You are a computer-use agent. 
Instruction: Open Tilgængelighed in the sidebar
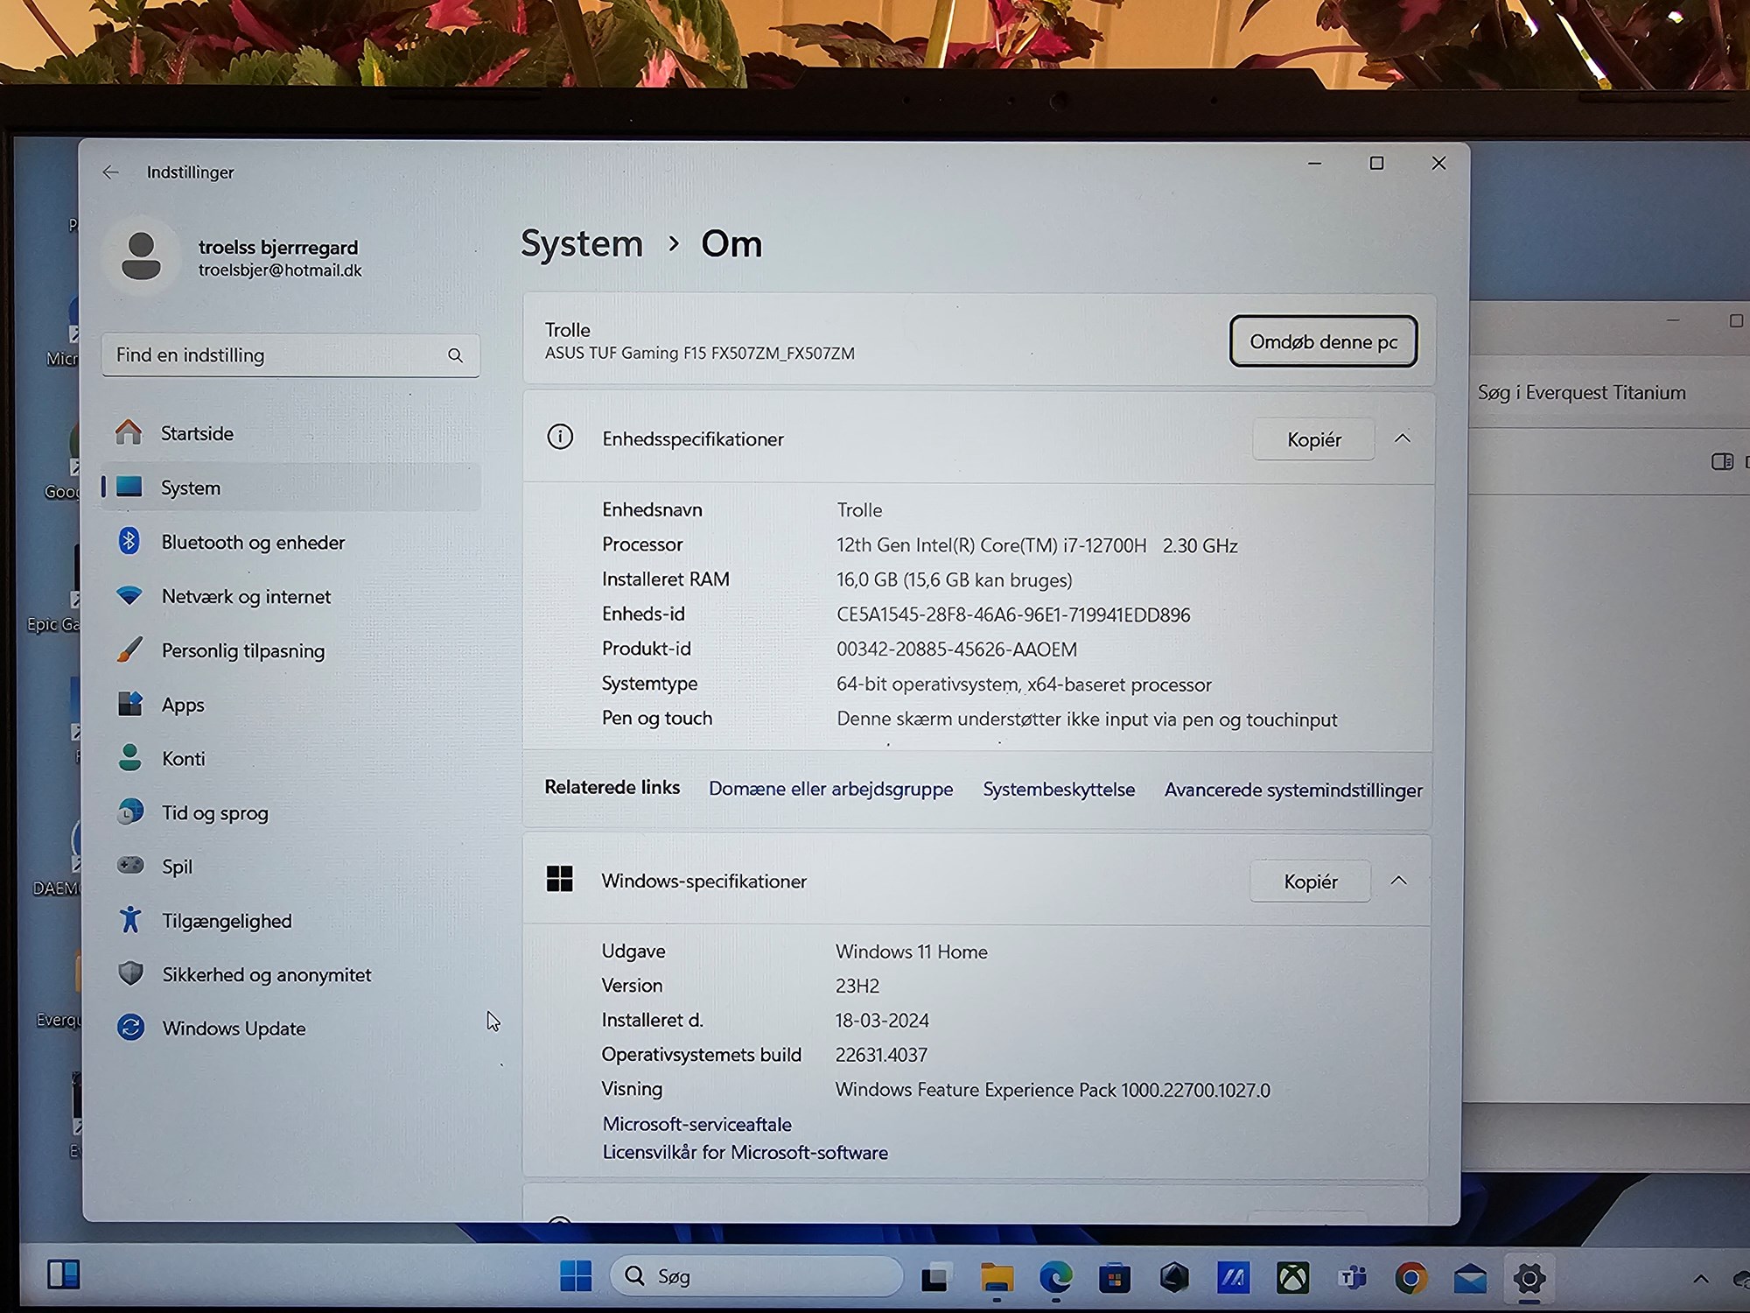tap(290, 921)
